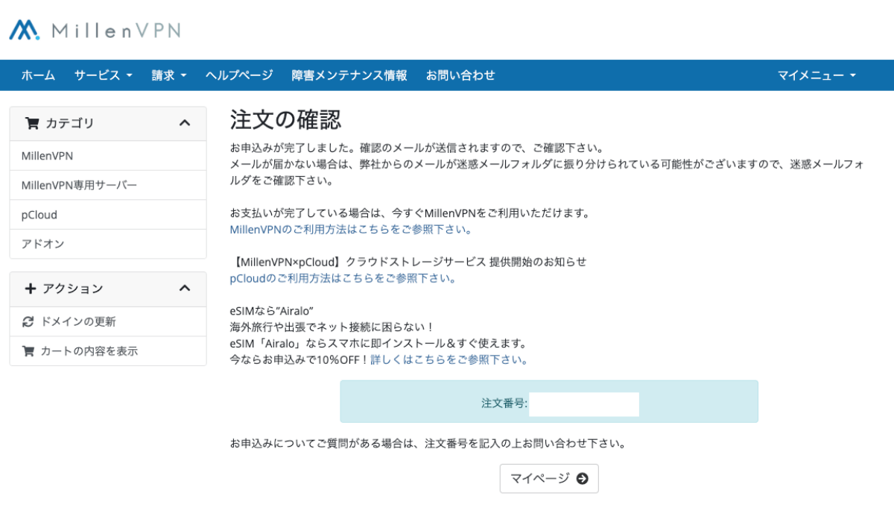
Task: Click カートの内容を表示 action link
Action: point(108,351)
